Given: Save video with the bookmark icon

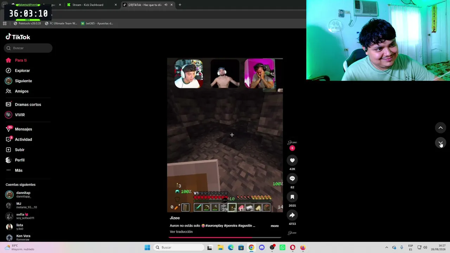Looking at the screenshot, I should pos(292,197).
